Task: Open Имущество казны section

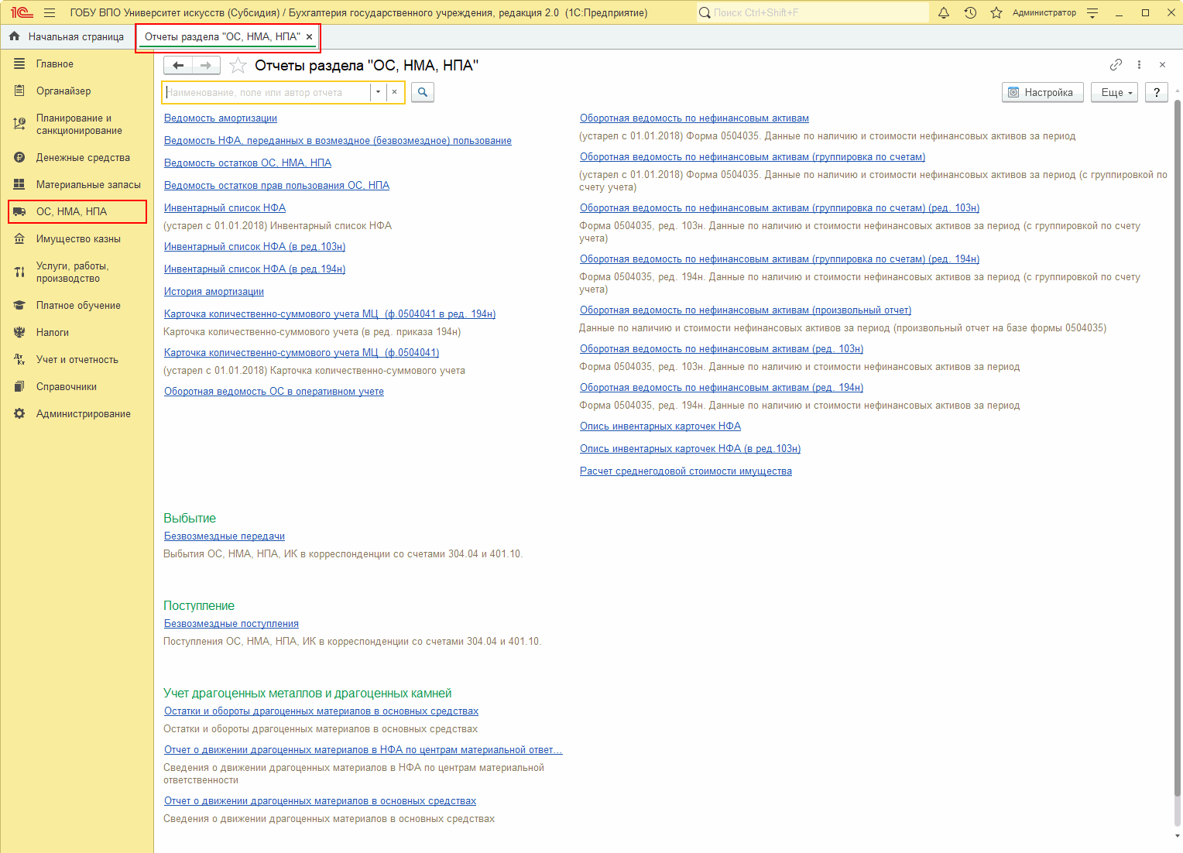Action: point(78,238)
